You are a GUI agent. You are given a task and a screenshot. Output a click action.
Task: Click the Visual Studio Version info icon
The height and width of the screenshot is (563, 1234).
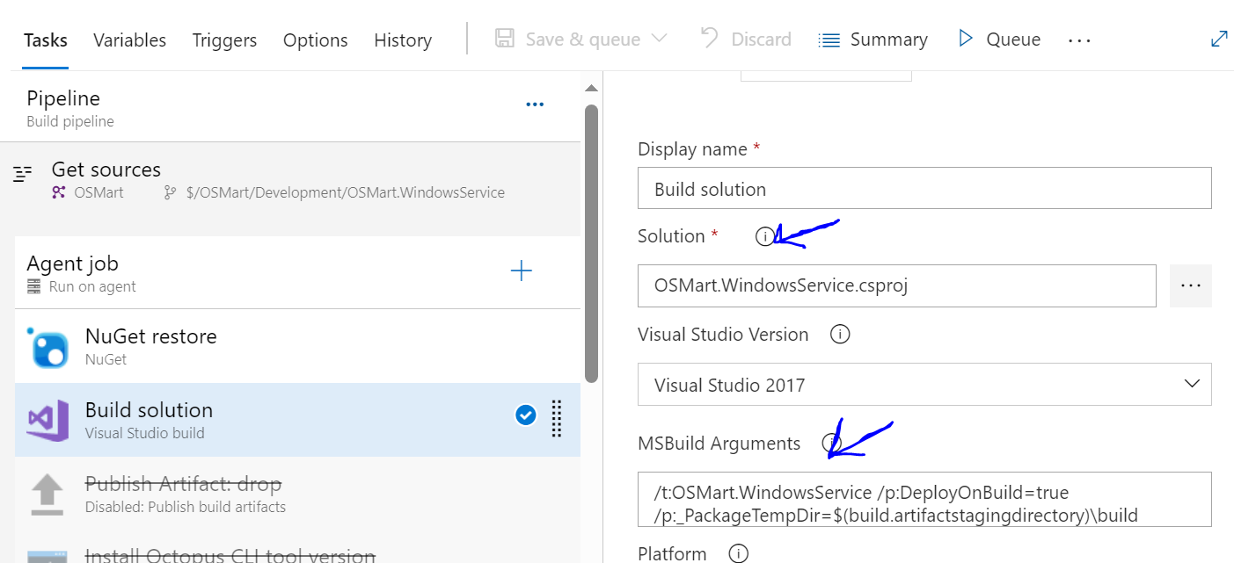point(840,335)
